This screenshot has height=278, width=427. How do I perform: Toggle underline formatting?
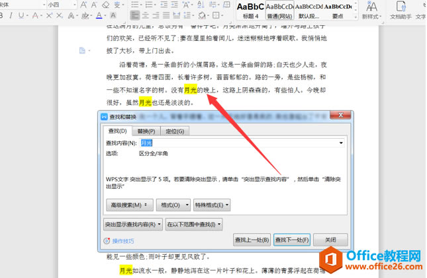point(21,15)
